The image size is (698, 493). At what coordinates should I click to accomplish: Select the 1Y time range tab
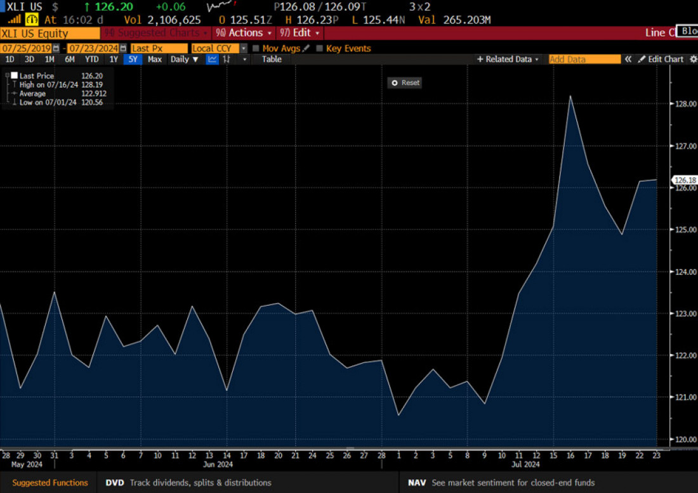[x=114, y=59]
